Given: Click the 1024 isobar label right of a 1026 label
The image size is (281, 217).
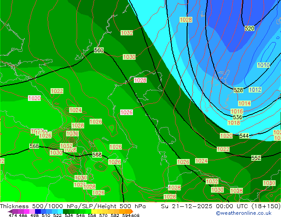Looking at the screenshot, I should 201,161.
